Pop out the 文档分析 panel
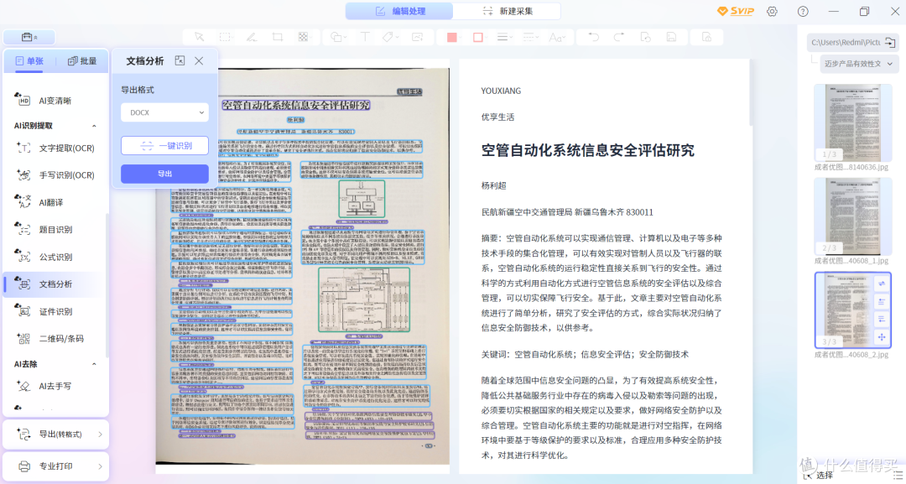The width and height of the screenshot is (906, 484). [x=180, y=60]
